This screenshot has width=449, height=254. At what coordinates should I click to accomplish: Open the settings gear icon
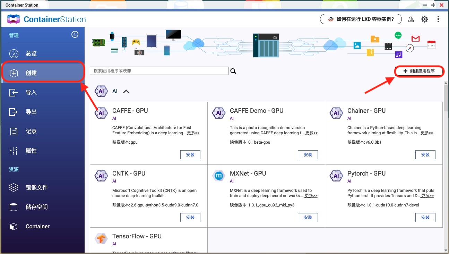pyautogui.click(x=425, y=19)
